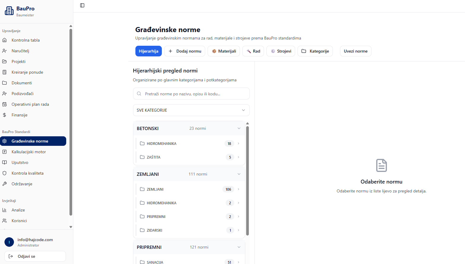465x264 pixels.
Task: Click the Kalkulacijski motor function icon
Action: point(4,152)
